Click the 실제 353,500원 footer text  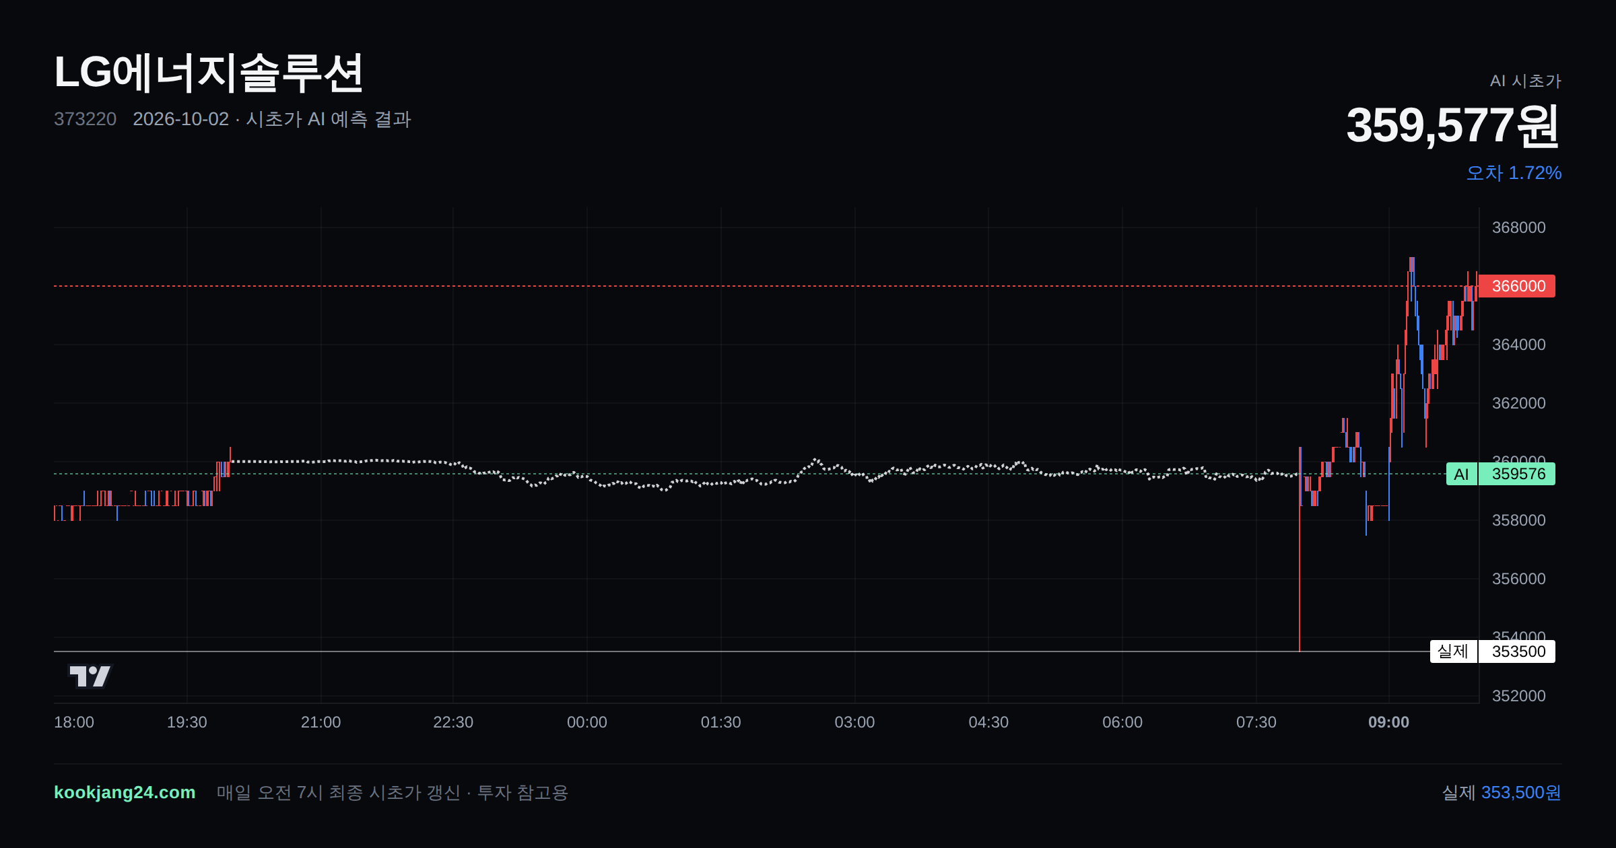[1502, 792]
